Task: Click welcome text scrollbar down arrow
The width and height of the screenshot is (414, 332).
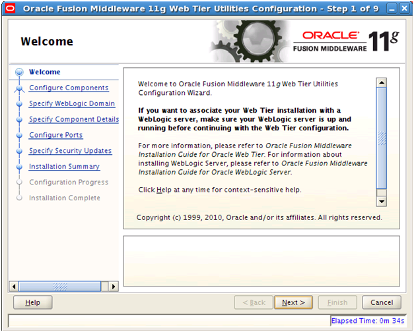Action: (x=382, y=202)
